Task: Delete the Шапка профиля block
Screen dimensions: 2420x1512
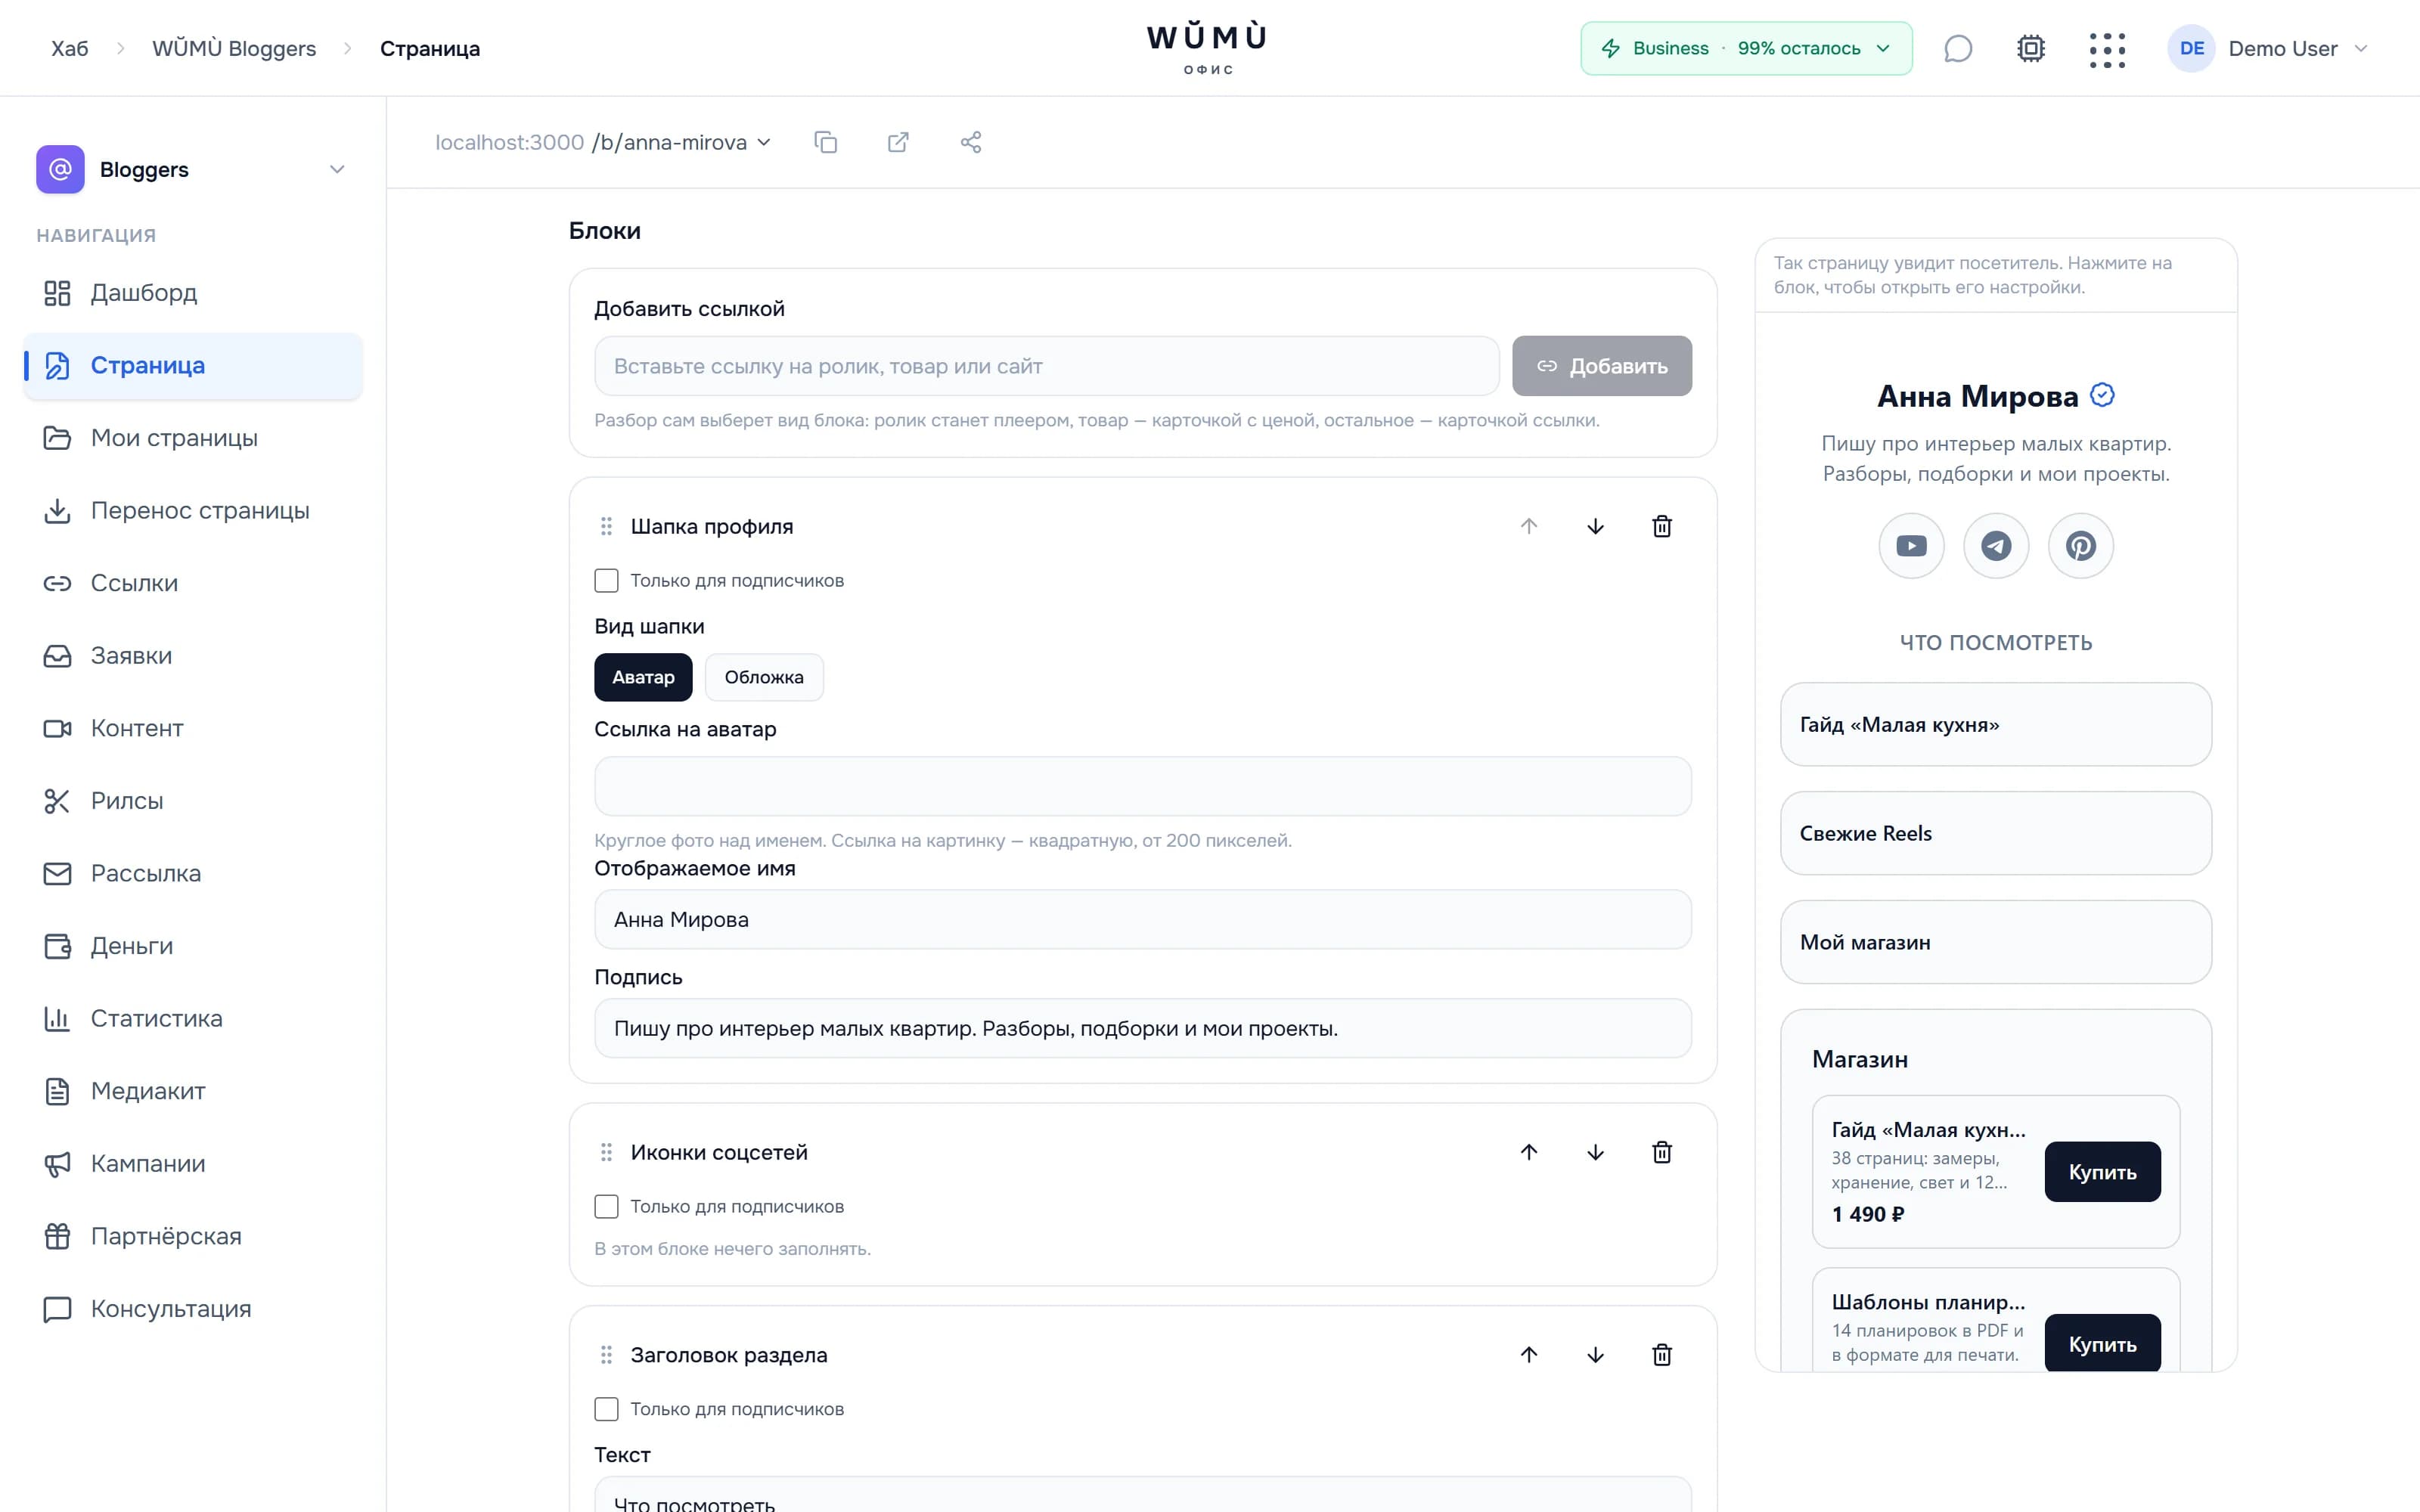Action: point(1661,526)
